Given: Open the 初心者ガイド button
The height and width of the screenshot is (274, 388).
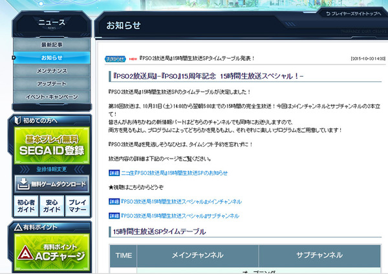Looking at the screenshot, I should tap(26, 206).
